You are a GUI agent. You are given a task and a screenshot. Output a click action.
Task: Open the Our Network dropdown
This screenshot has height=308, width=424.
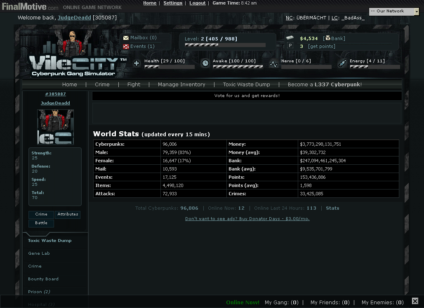point(393,12)
